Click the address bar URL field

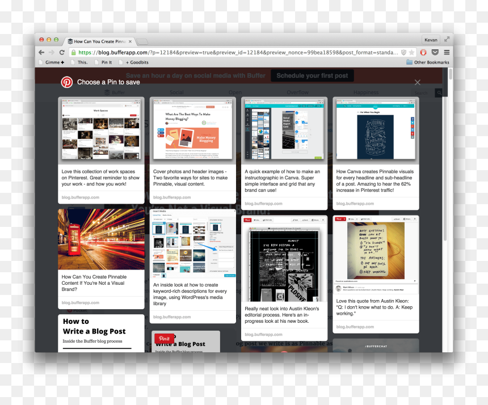point(238,52)
